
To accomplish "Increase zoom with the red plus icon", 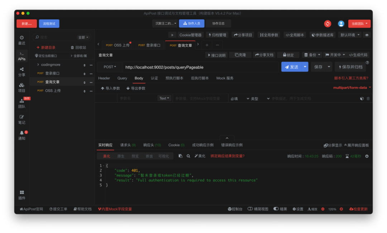I will pyautogui.click(x=341, y=209).
